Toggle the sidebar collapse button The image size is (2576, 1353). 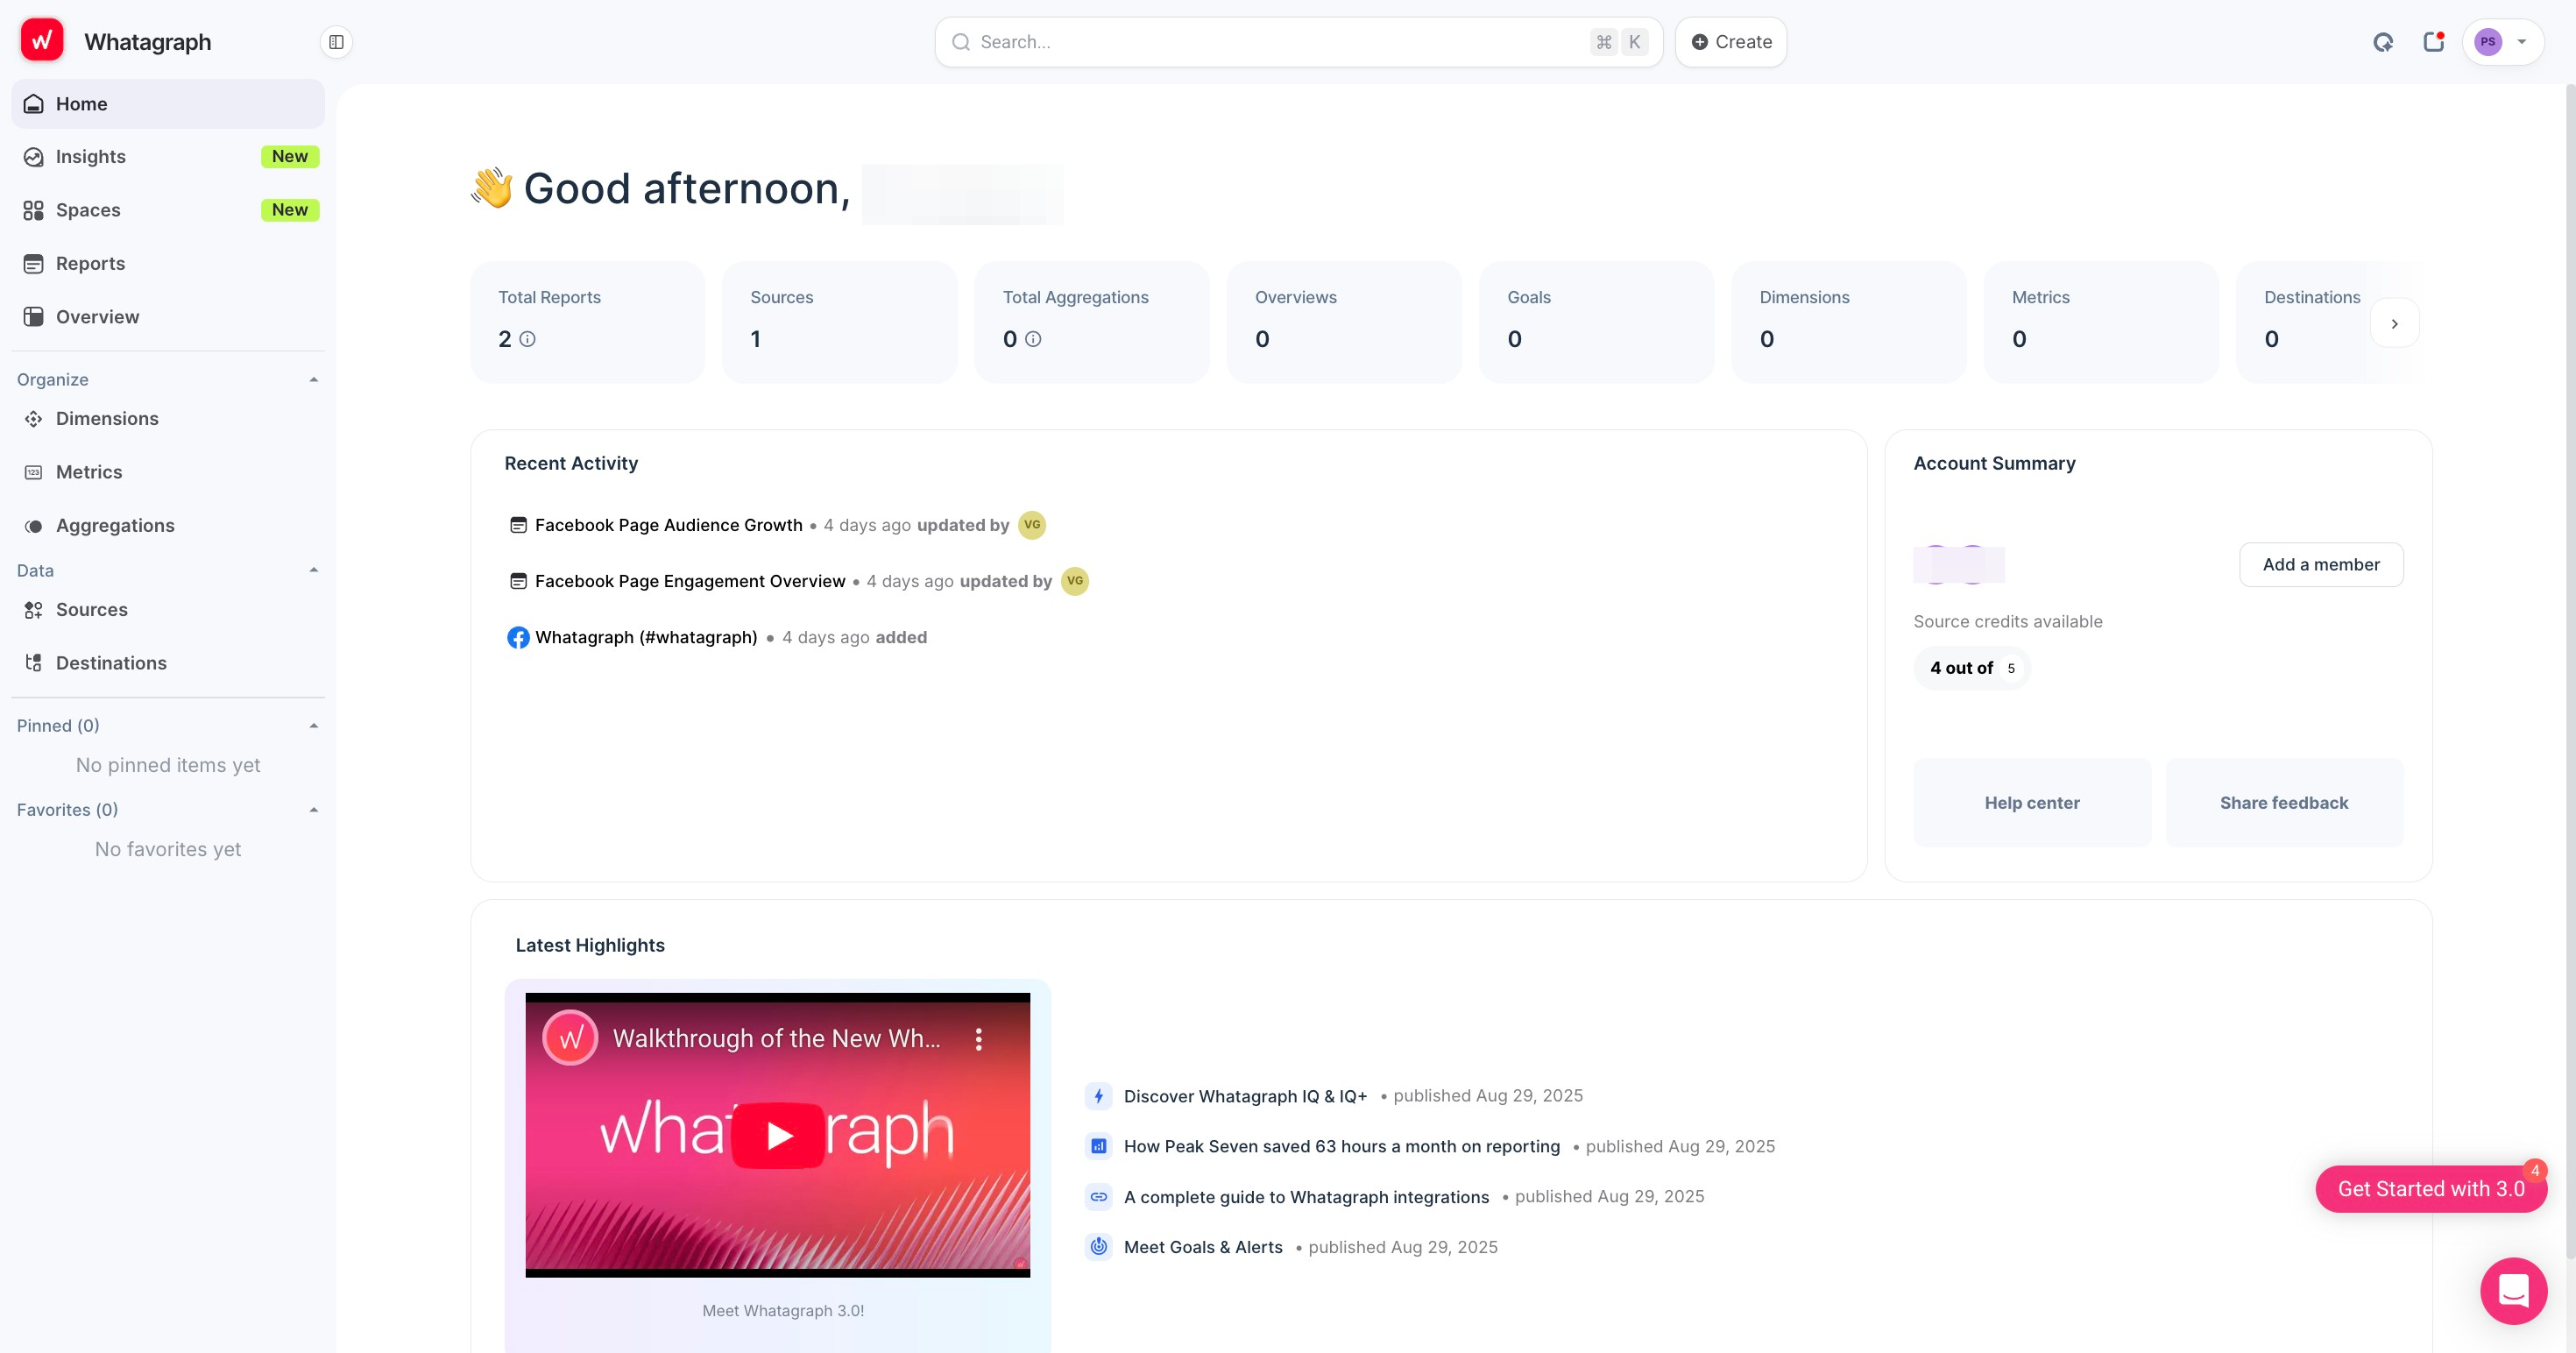pos(336,42)
